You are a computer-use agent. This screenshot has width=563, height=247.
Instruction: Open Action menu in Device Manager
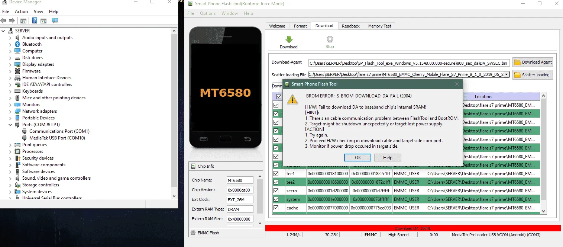click(21, 12)
